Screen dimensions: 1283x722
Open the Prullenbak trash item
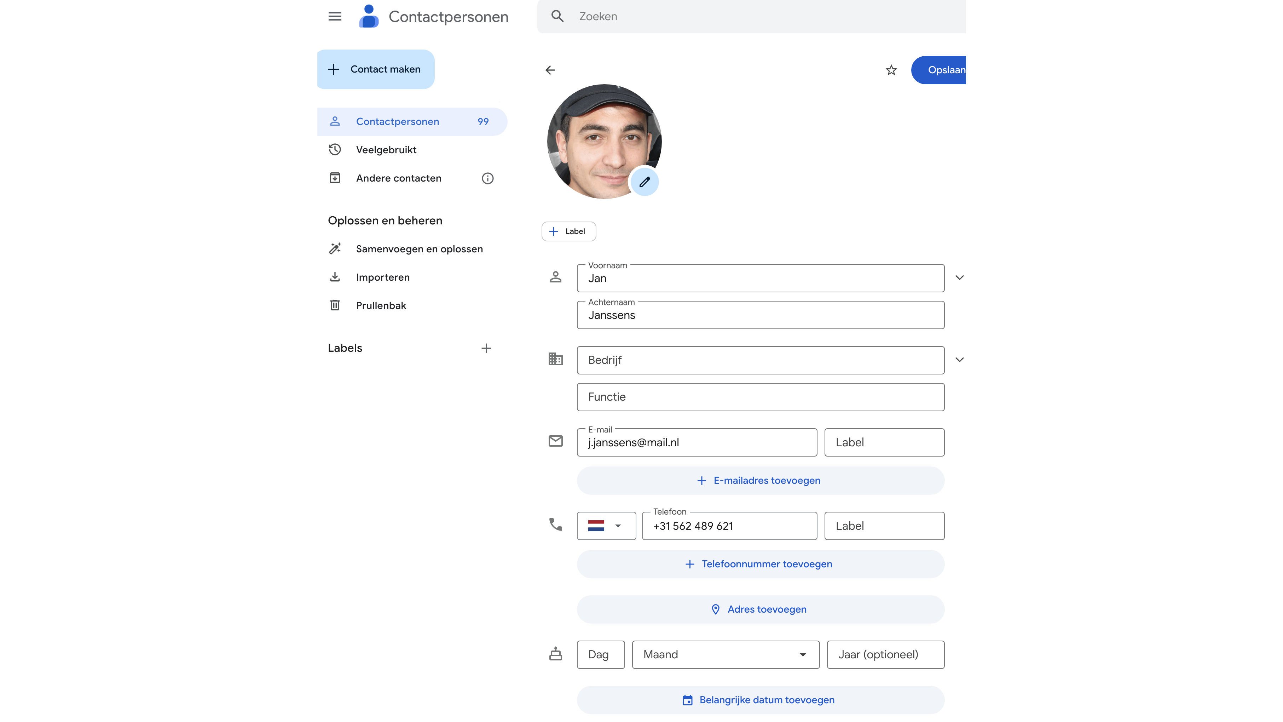coord(381,305)
